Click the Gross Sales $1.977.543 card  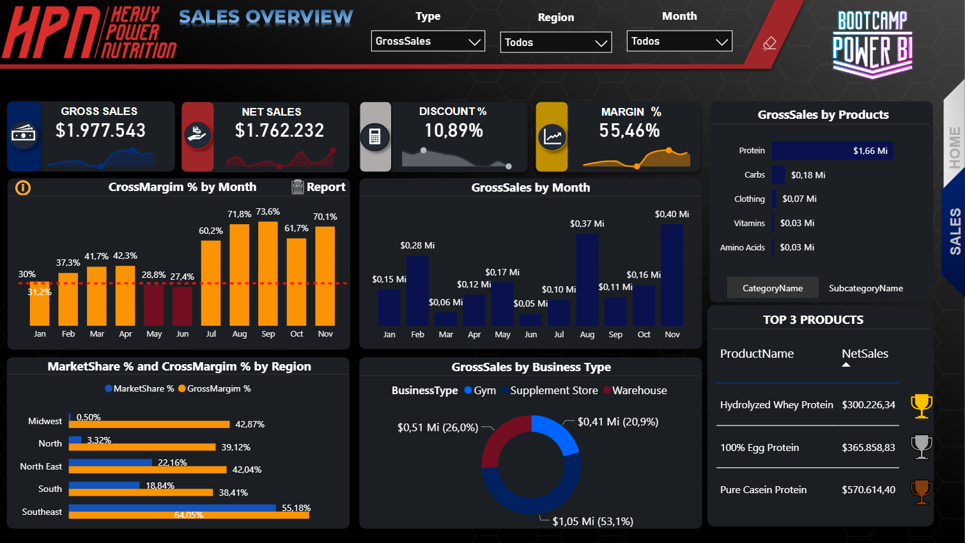coord(91,136)
